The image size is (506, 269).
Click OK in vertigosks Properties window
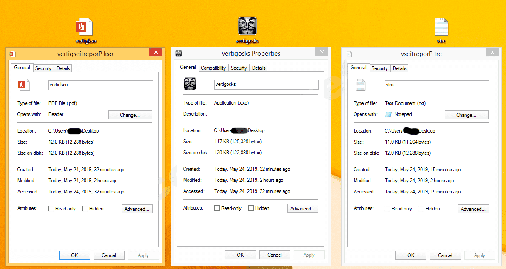[x=240, y=255]
